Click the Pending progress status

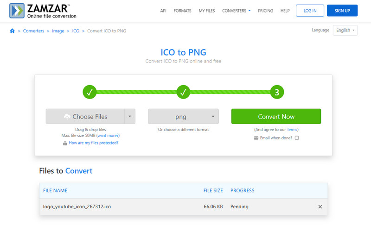click(x=239, y=206)
